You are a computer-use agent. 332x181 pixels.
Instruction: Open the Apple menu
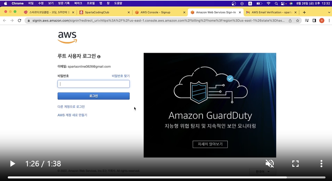(6, 3)
